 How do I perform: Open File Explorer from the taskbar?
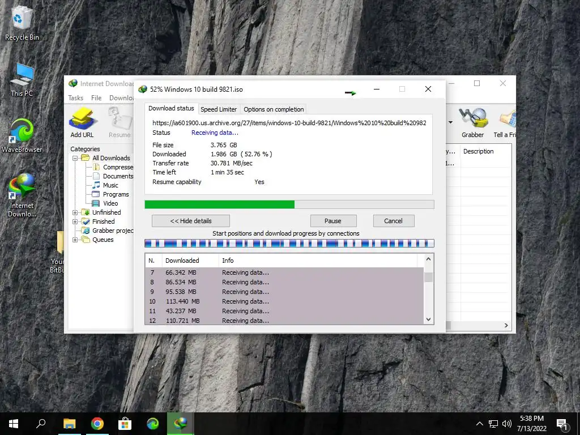(x=70, y=424)
